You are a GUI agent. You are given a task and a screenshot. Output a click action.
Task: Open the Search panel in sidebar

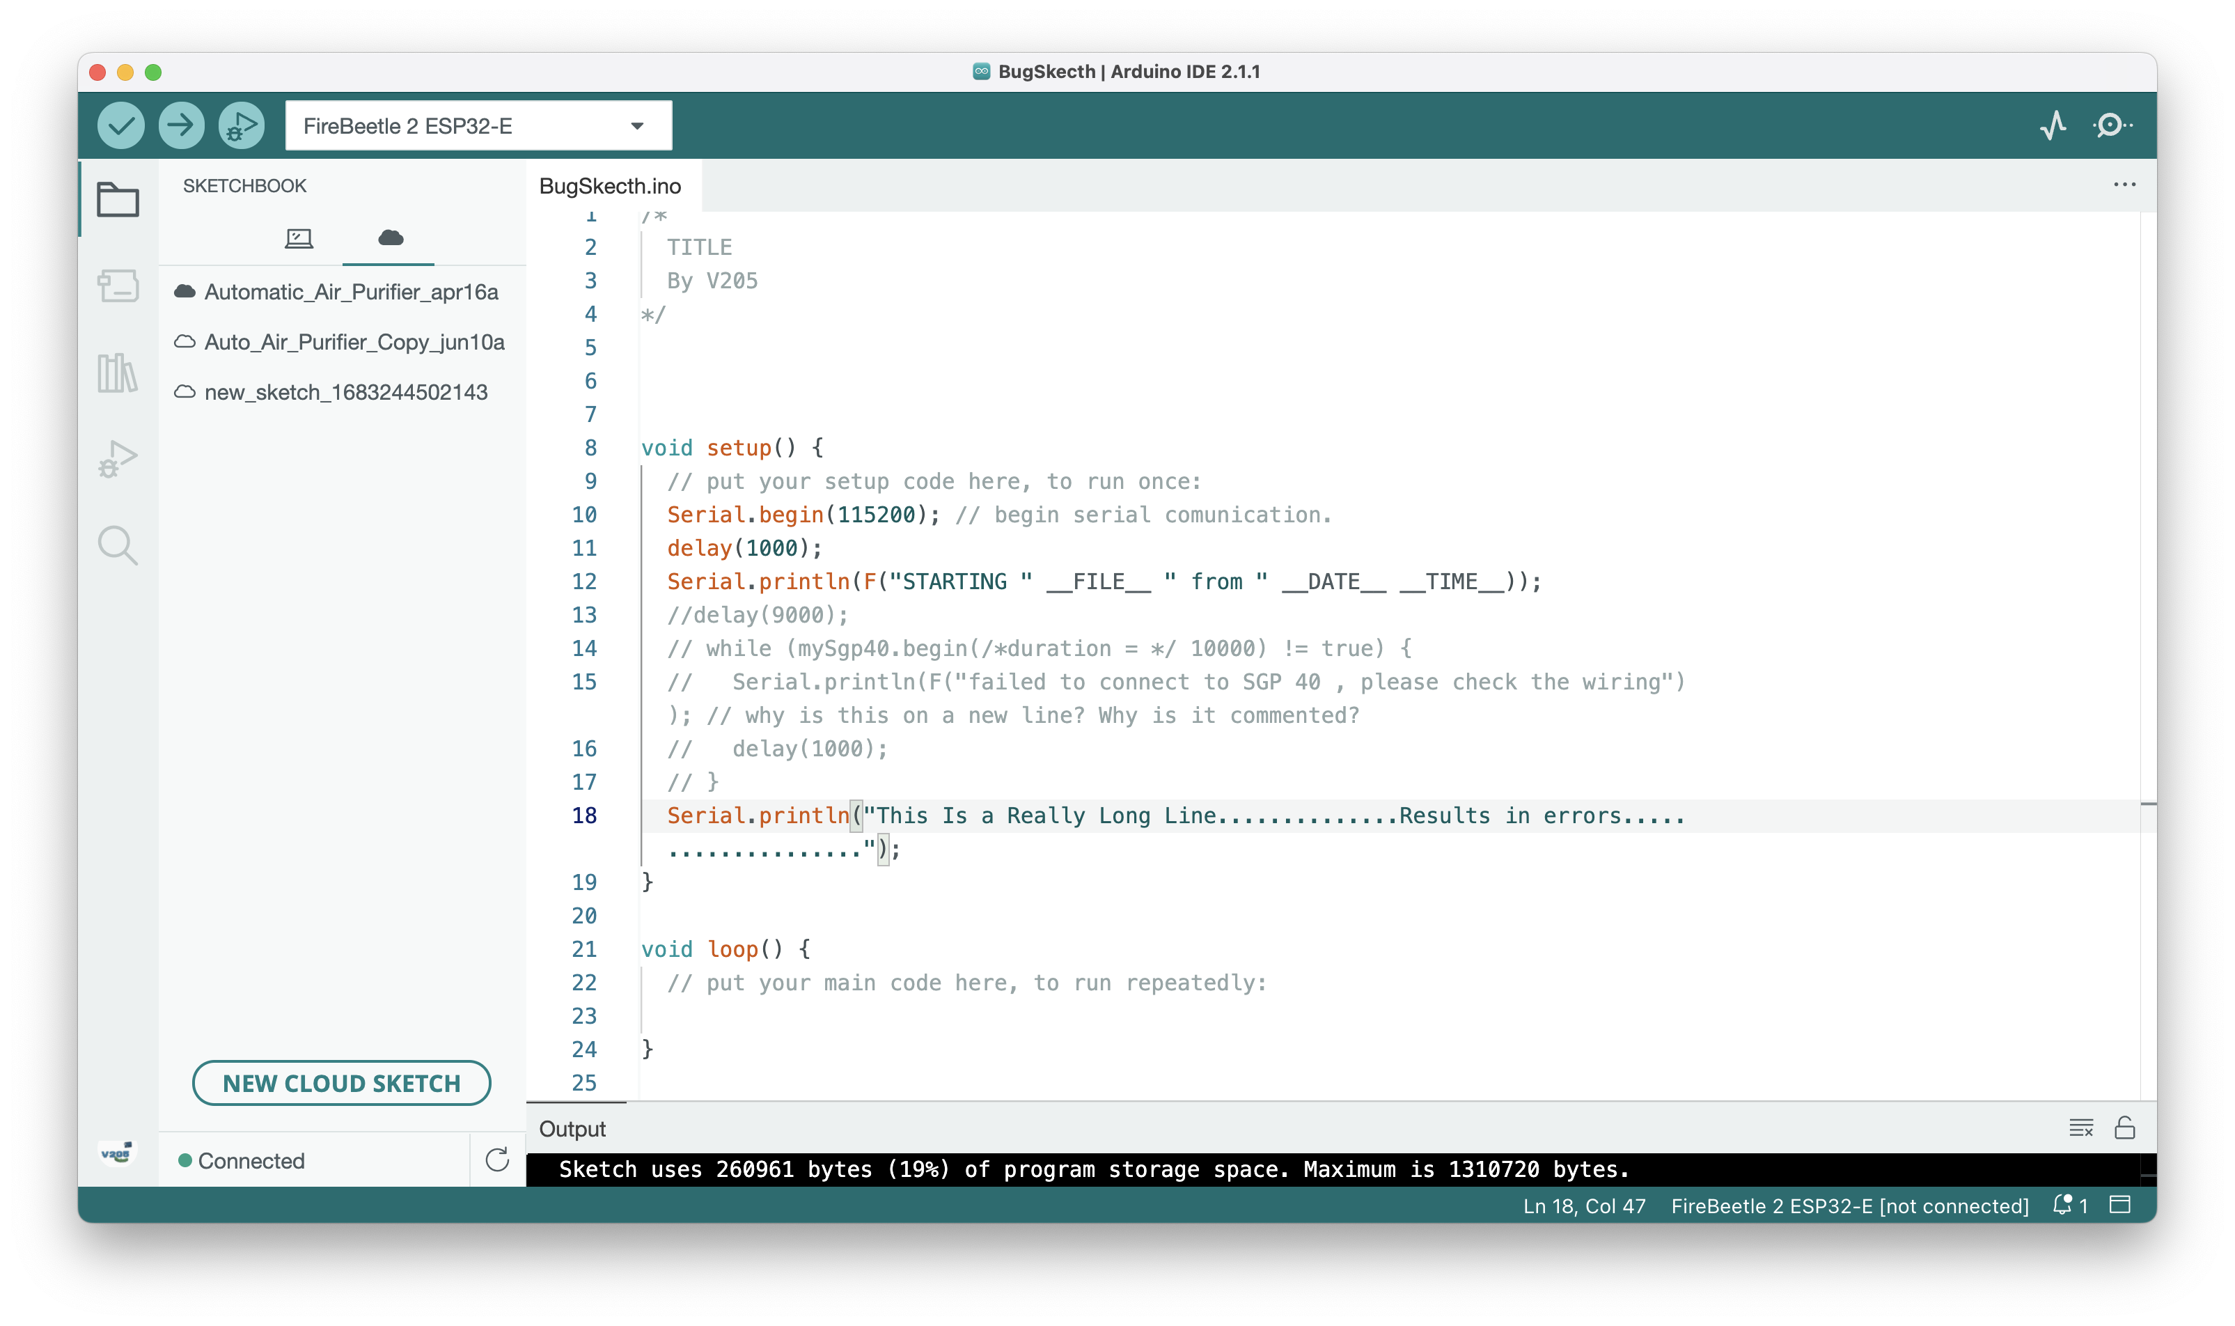point(118,545)
